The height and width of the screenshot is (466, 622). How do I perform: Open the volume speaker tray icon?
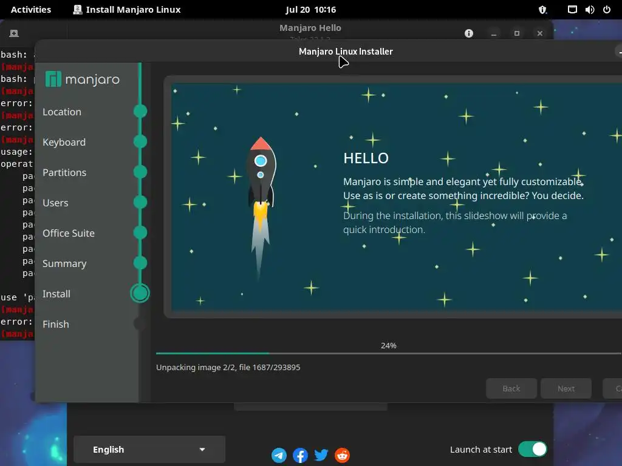(x=589, y=10)
